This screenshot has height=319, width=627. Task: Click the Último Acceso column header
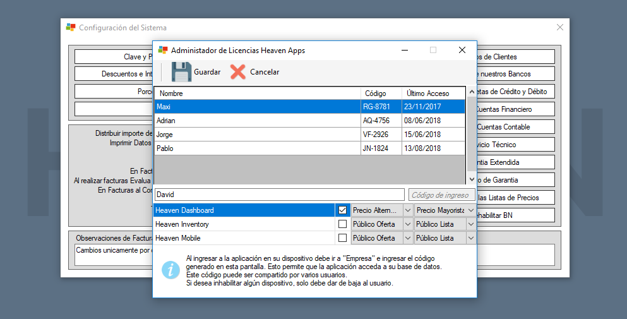coord(434,93)
